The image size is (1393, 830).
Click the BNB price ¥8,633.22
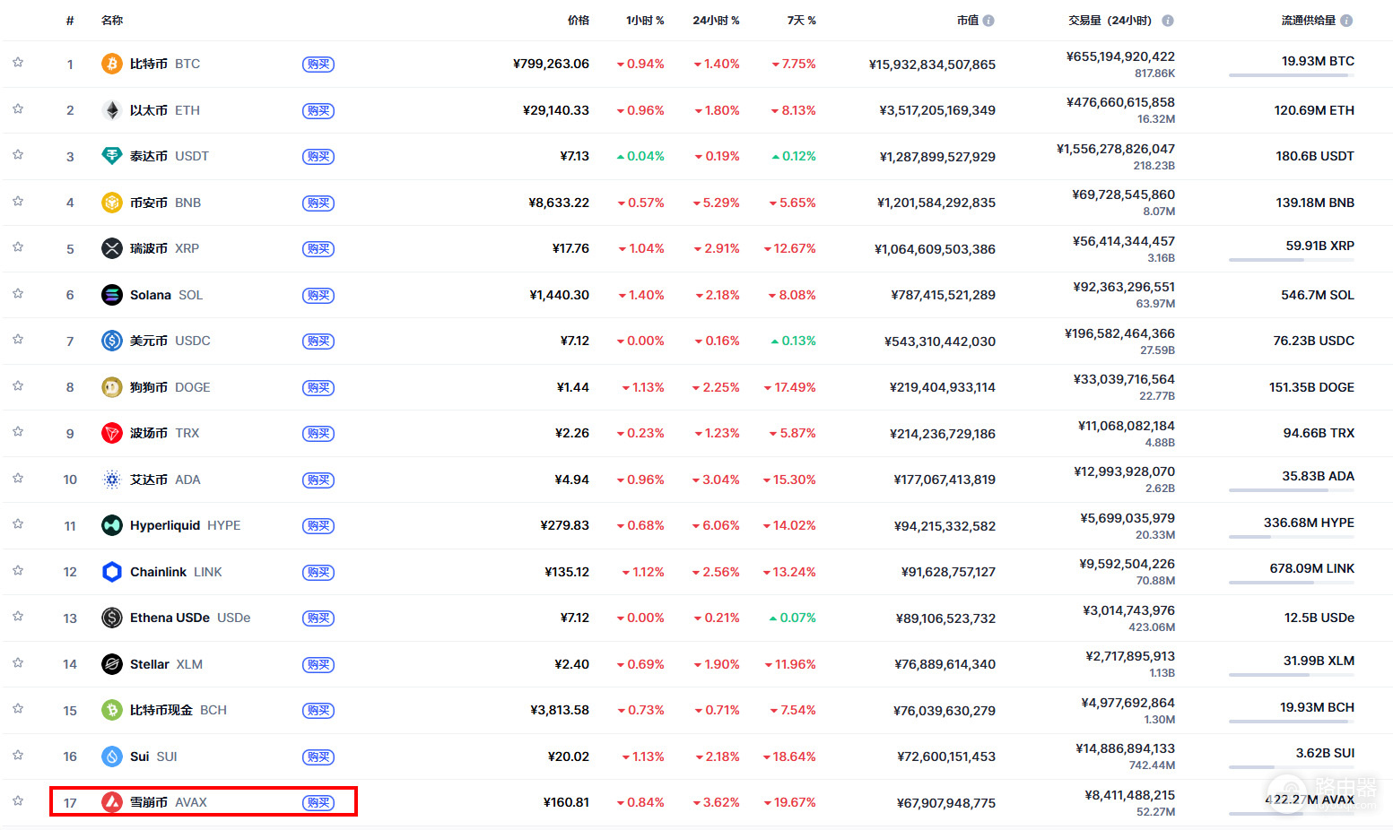coord(559,203)
